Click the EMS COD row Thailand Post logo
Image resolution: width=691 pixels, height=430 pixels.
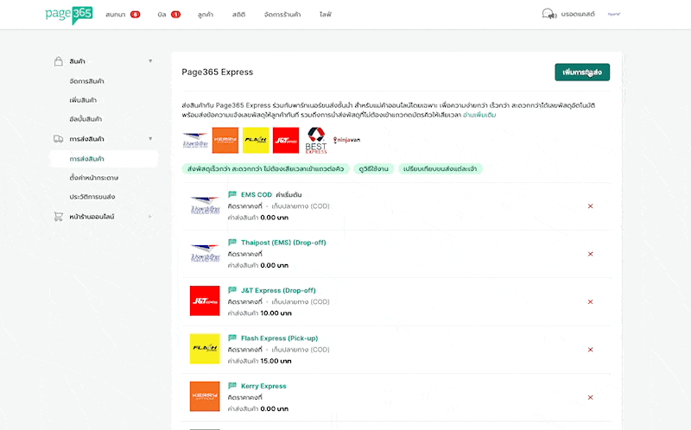click(205, 206)
